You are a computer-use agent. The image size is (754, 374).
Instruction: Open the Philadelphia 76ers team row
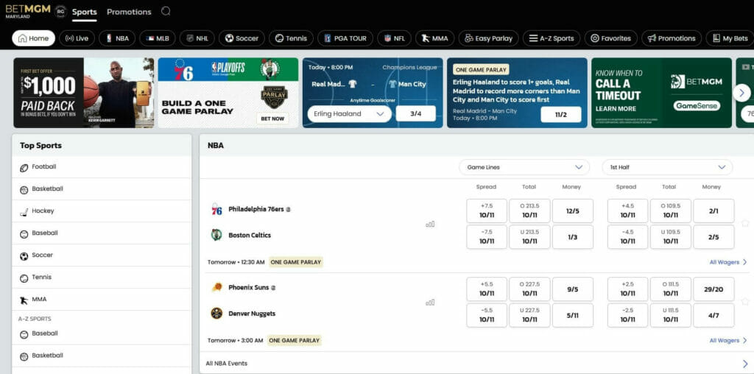tap(251, 210)
